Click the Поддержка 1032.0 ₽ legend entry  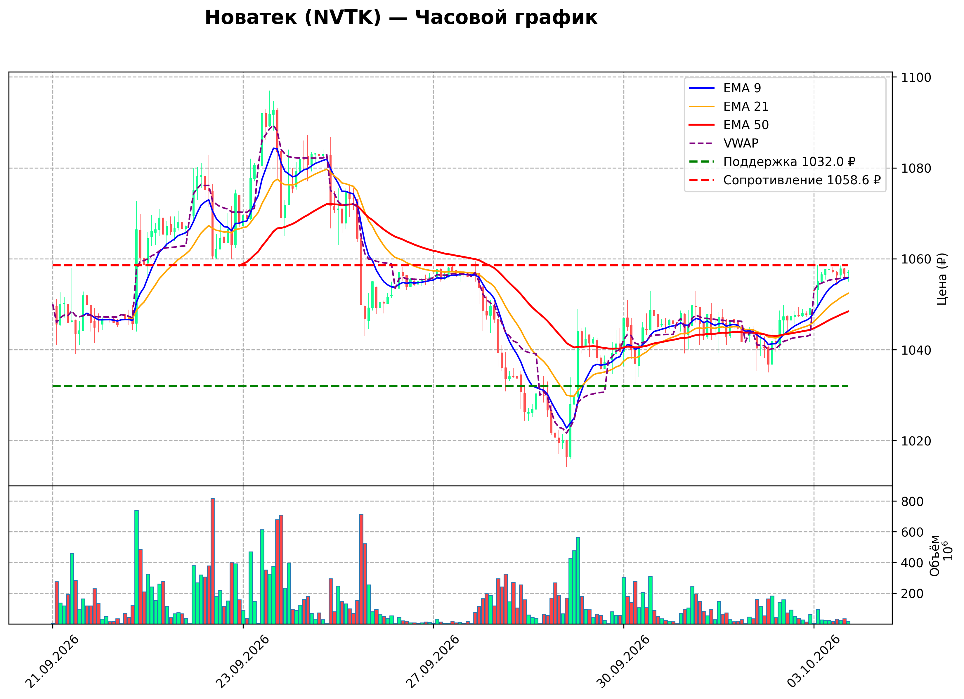coord(772,162)
